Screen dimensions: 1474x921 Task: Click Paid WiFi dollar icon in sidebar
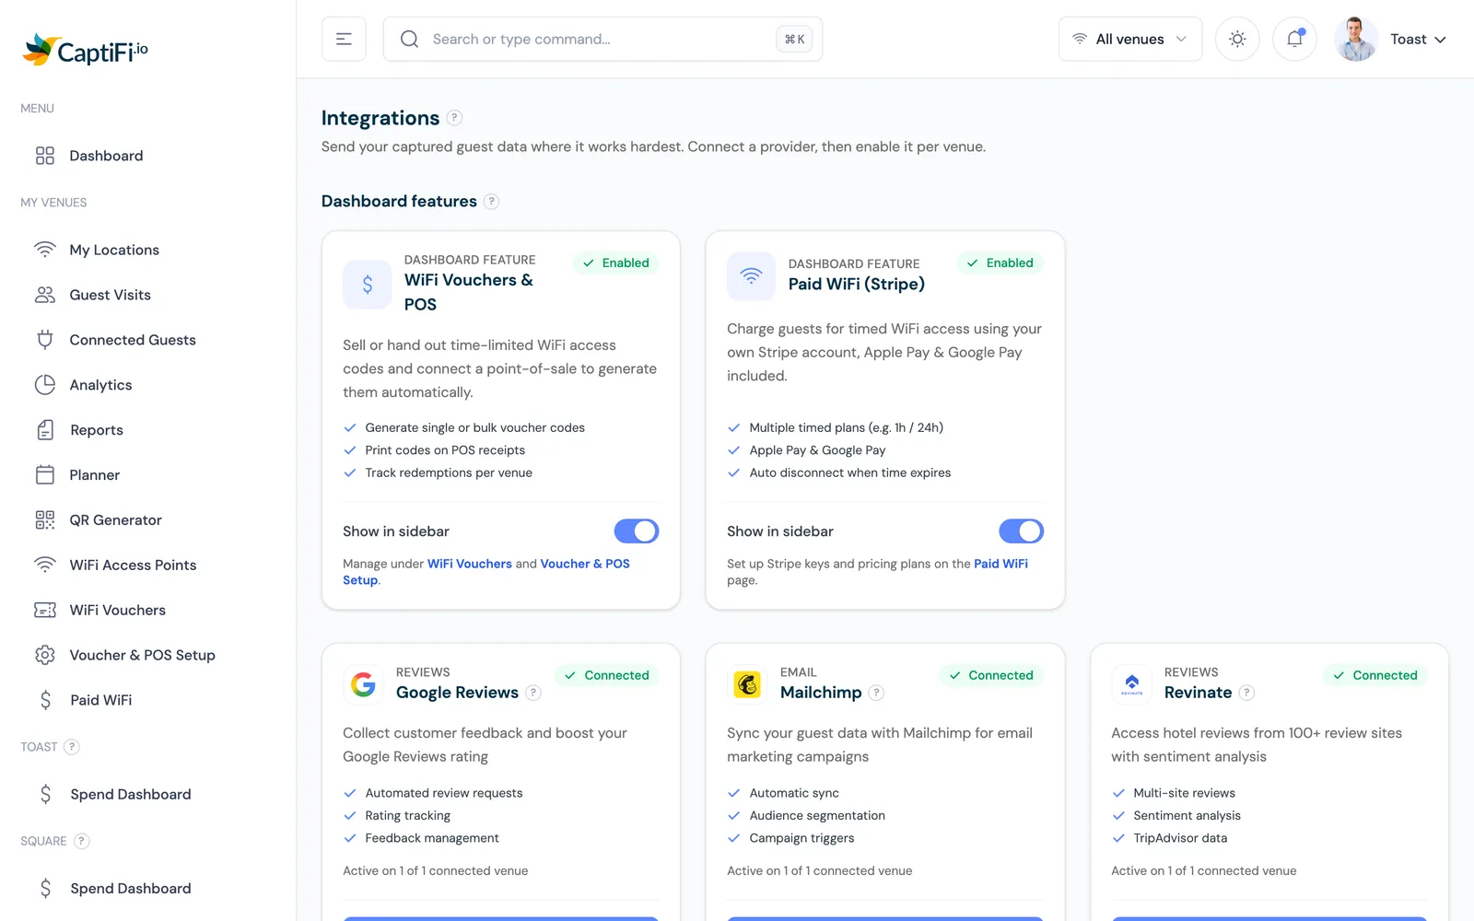click(45, 700)
